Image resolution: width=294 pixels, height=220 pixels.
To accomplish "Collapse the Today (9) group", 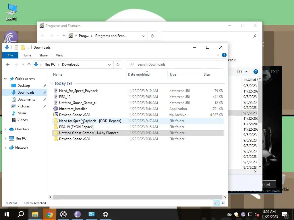I will (51, 83).
